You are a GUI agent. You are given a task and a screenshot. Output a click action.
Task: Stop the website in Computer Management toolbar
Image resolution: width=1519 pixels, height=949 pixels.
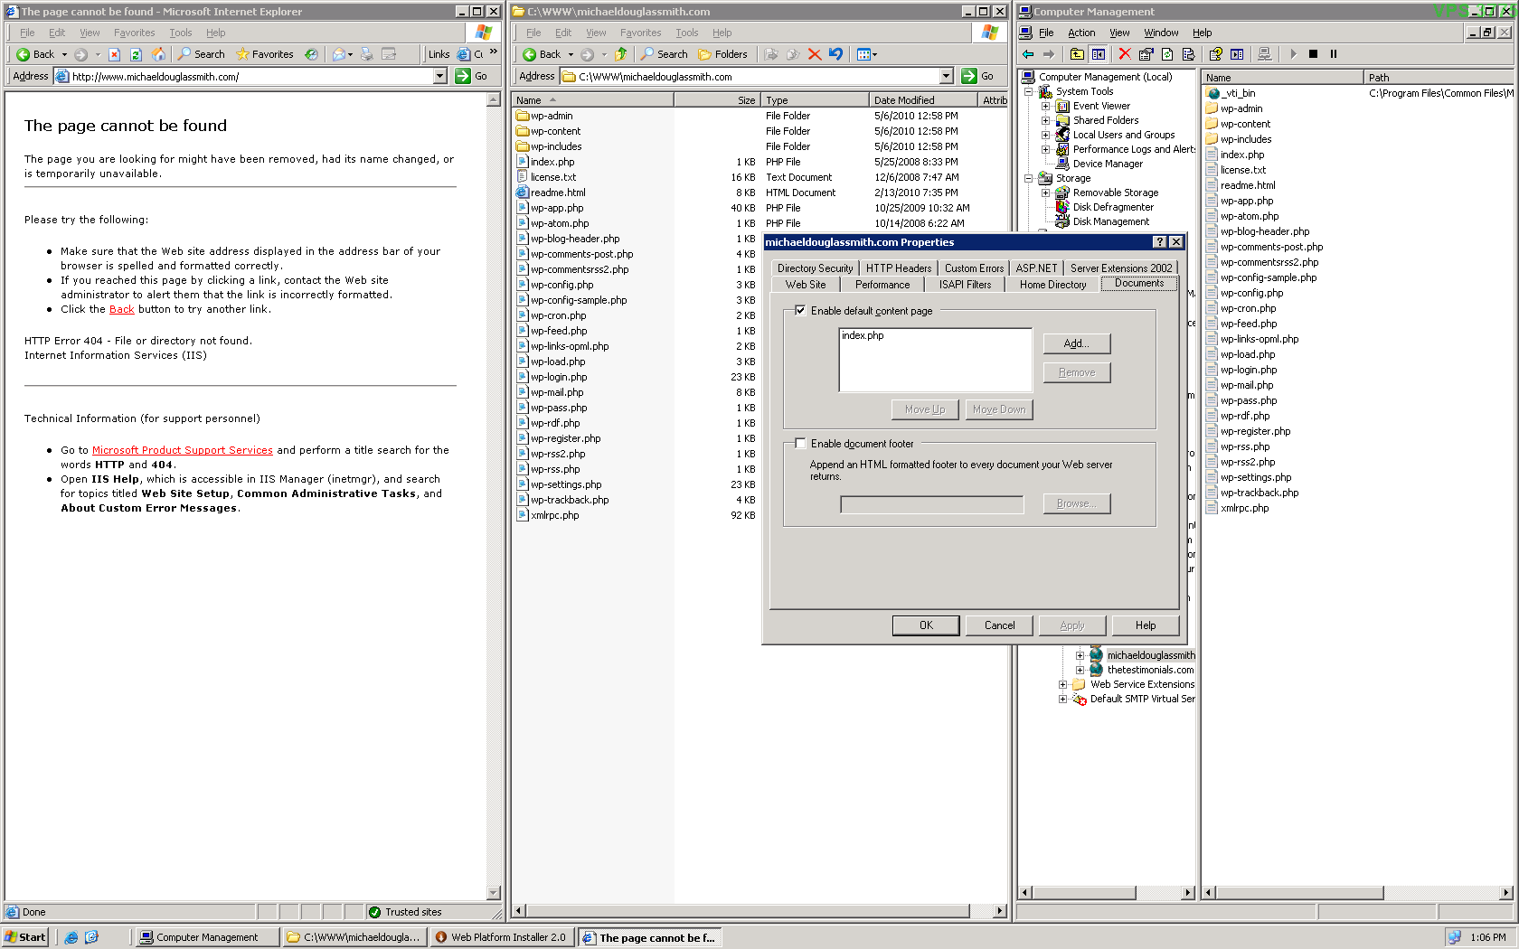coord(1313,54)
